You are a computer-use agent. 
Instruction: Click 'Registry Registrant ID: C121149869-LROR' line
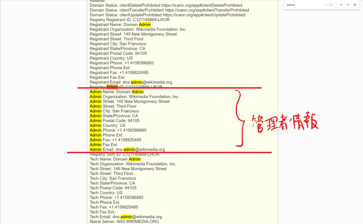(x=130, y=20)
